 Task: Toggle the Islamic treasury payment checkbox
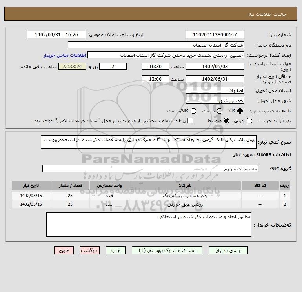tap(190, 121)
